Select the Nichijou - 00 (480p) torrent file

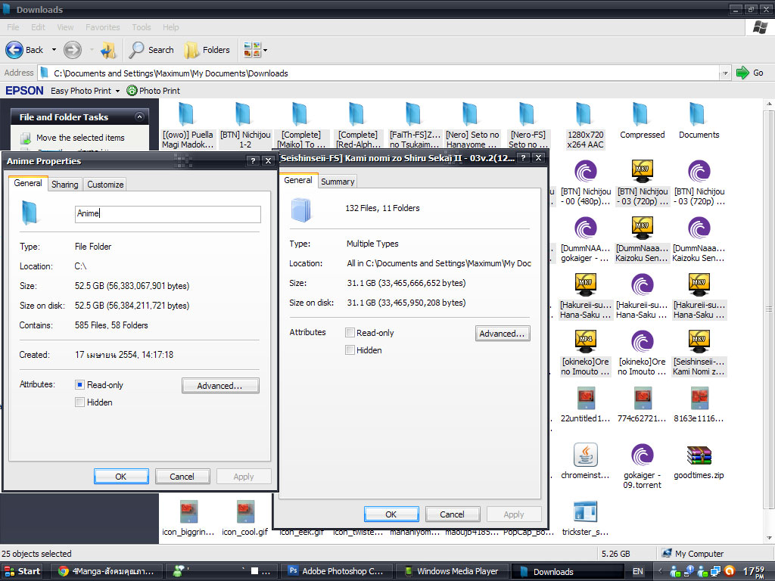(586, 183)
